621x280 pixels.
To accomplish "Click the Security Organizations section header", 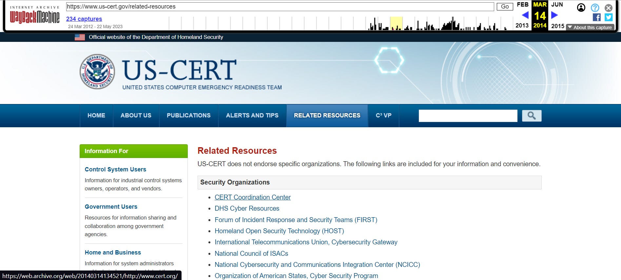I will pos(369,183).
